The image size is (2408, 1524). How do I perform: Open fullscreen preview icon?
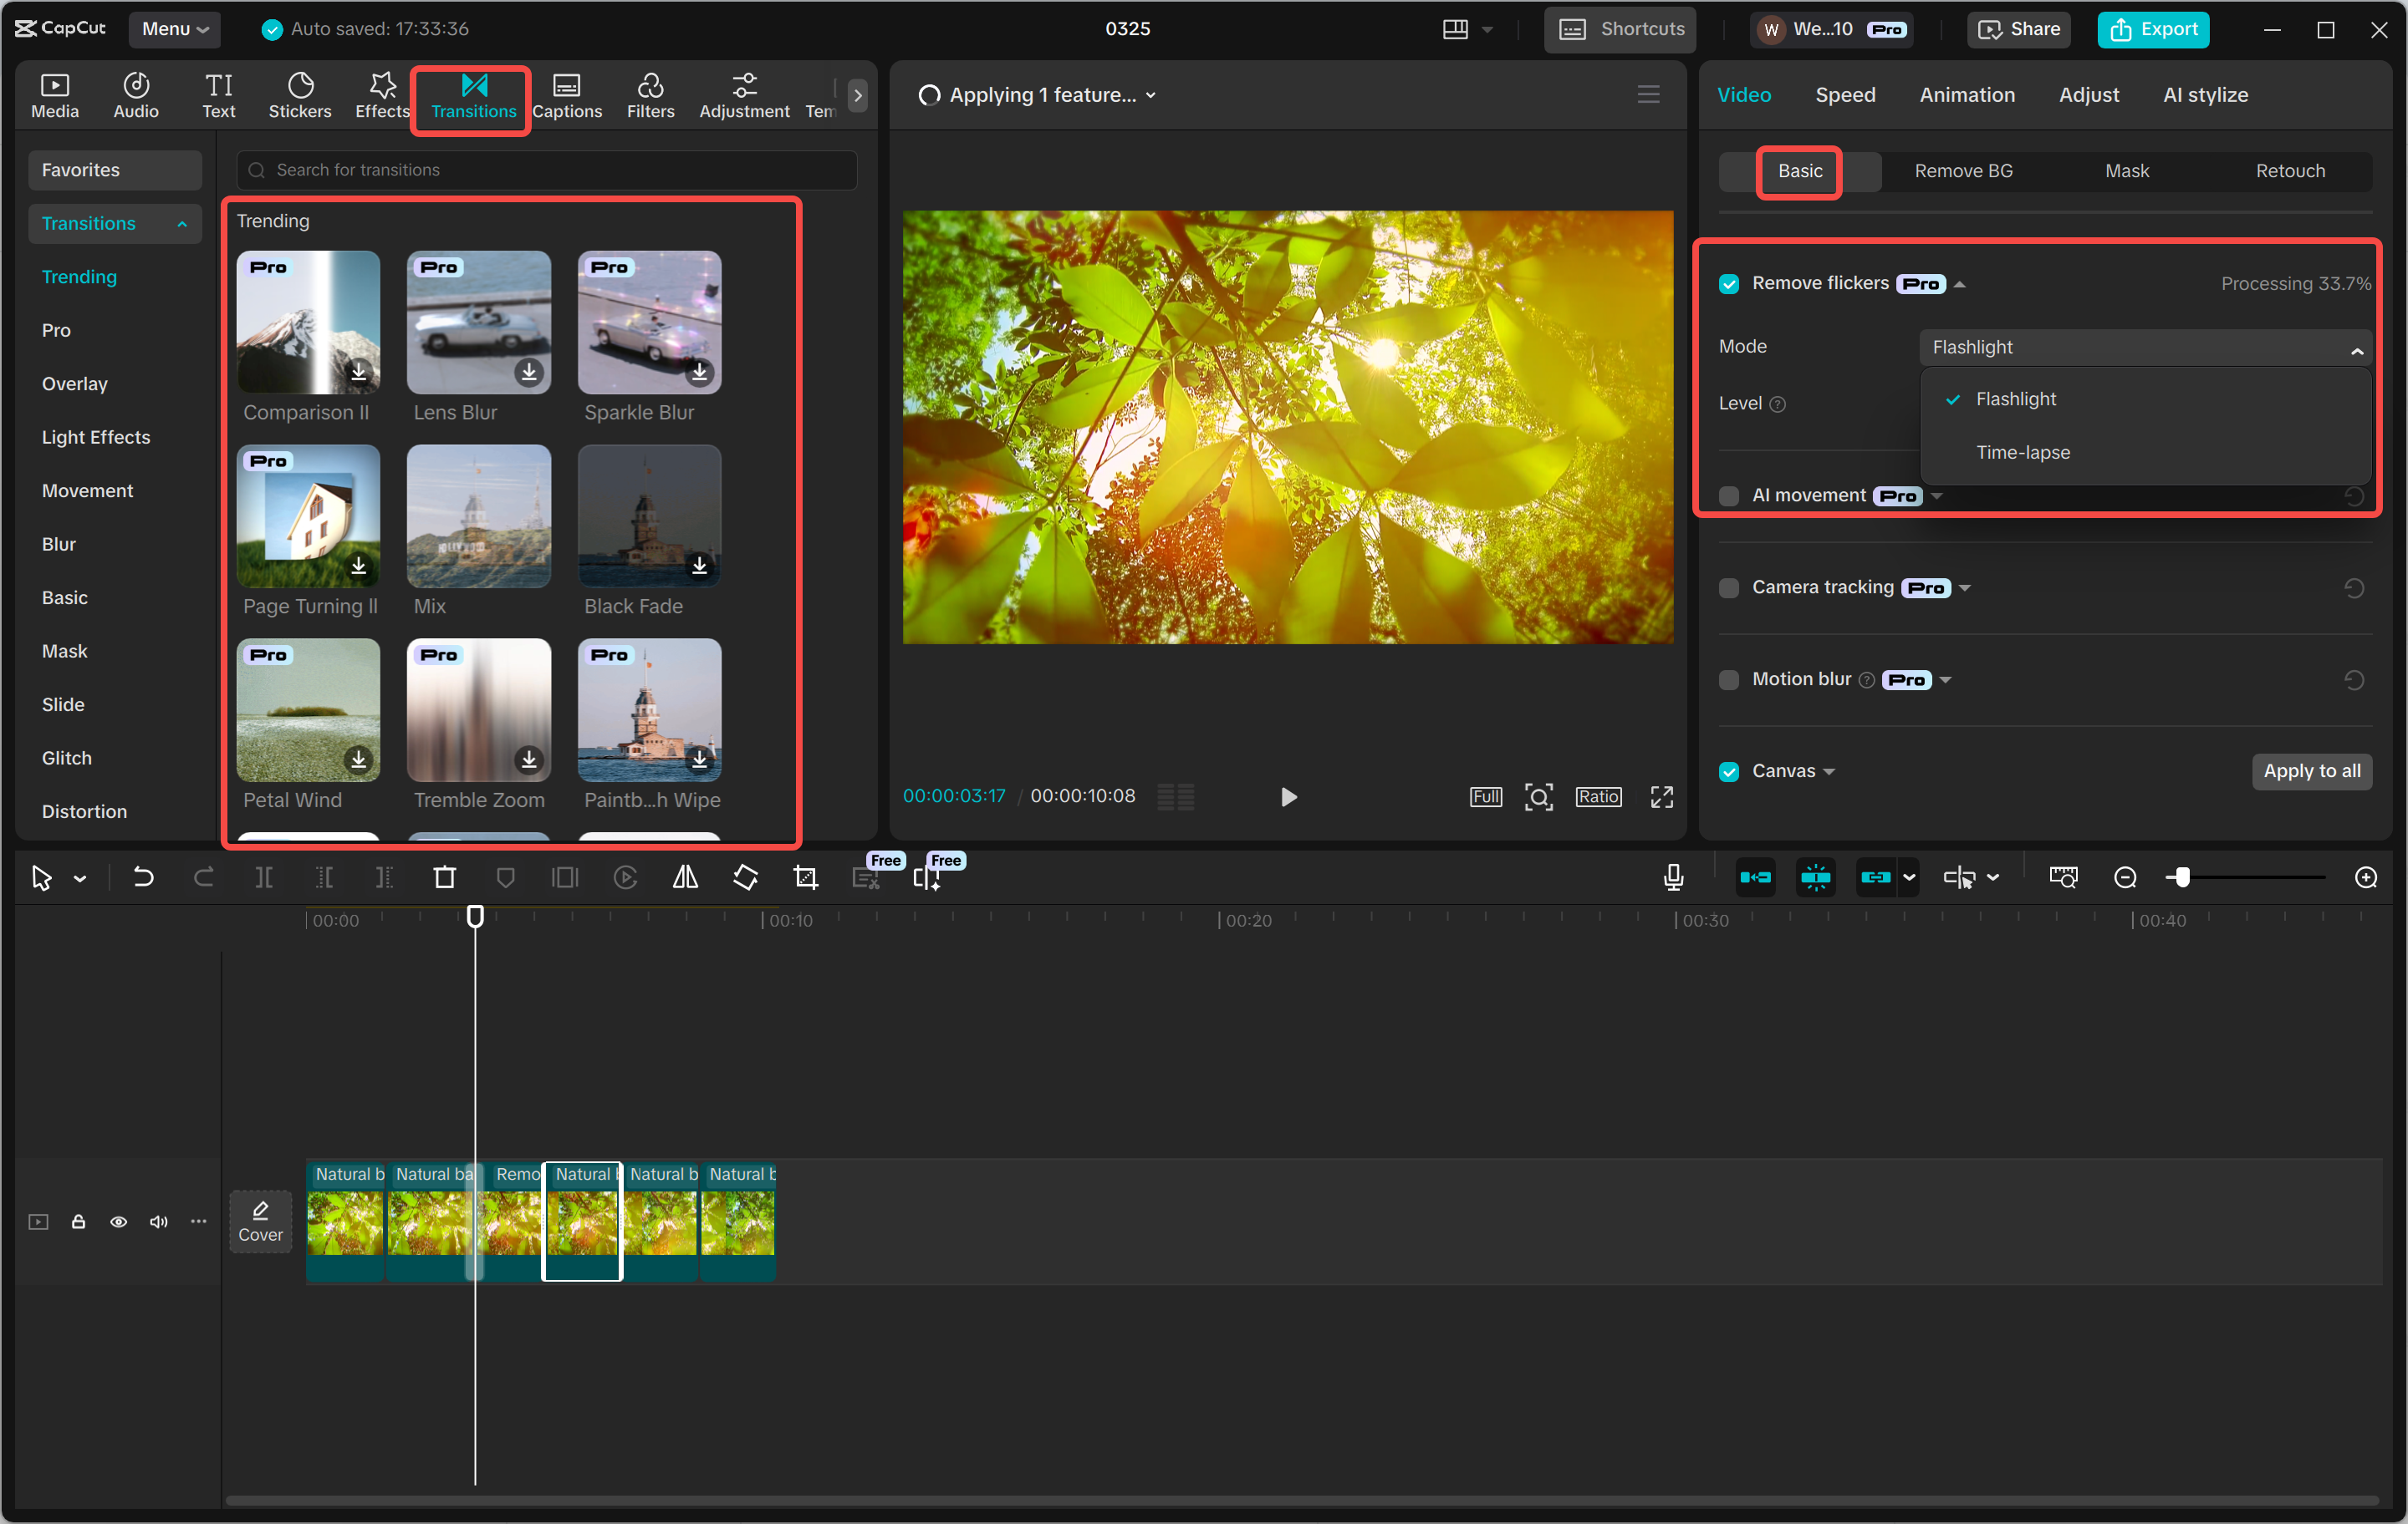[1661, 796]
